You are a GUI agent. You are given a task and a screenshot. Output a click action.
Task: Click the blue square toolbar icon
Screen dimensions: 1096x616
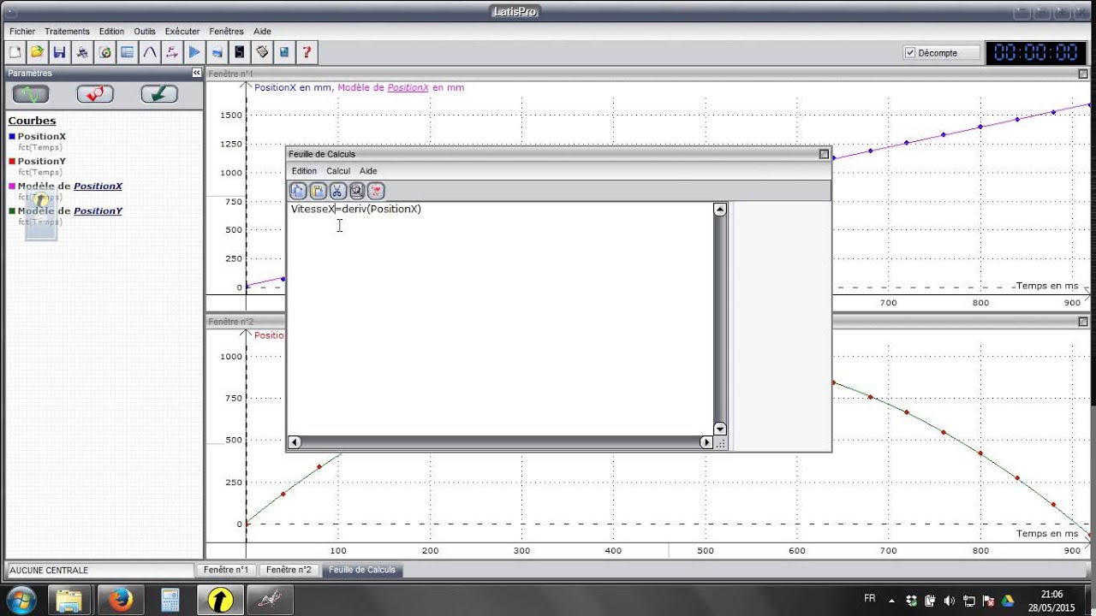[284, 52]
